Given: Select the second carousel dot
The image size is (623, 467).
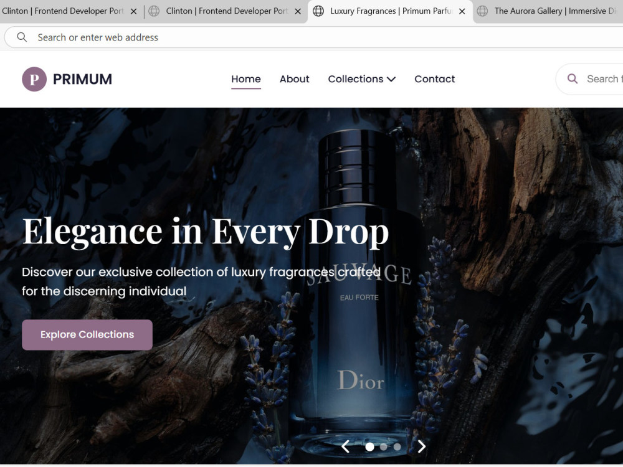Looking at the screenshot, I should (383, 446).
